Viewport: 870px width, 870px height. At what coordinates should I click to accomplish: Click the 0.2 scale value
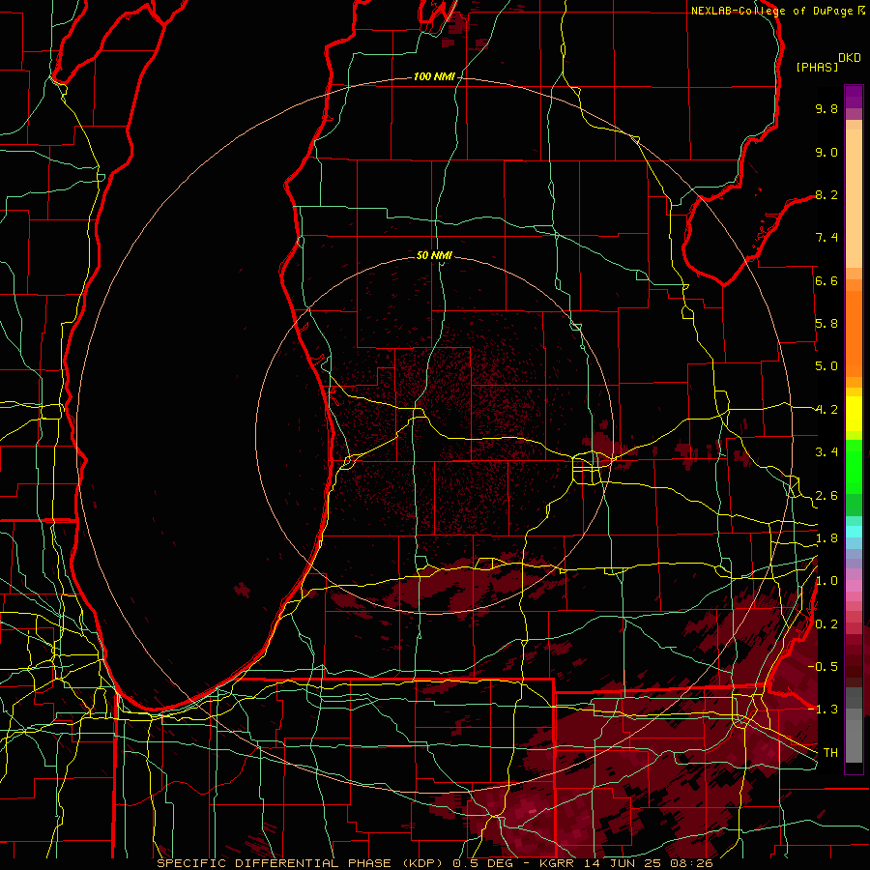click(x=826, y=624)
